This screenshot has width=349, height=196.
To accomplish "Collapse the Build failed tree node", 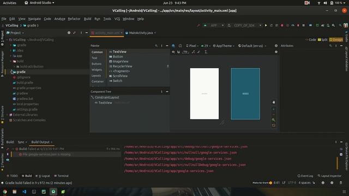I will (13, 149).
